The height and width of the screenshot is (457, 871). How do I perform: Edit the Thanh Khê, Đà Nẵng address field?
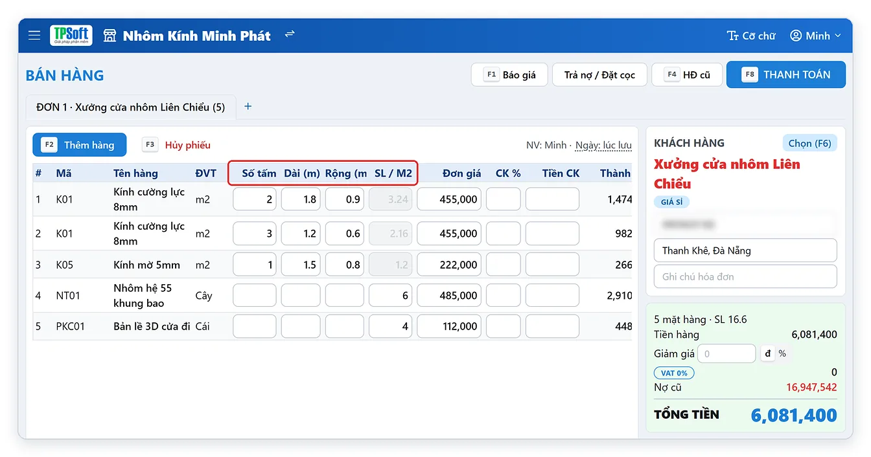coord(745,251)
